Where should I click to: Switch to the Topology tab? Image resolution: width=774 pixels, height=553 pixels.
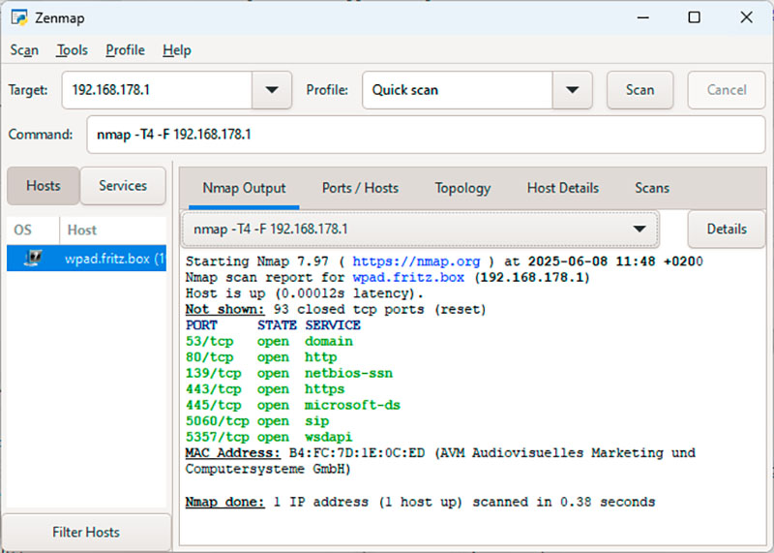[462, 188]
